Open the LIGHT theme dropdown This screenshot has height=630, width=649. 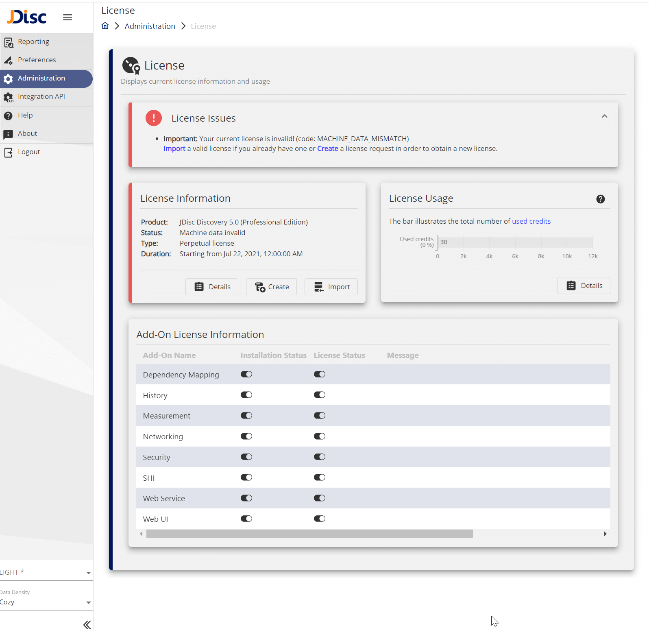(46, 572)
